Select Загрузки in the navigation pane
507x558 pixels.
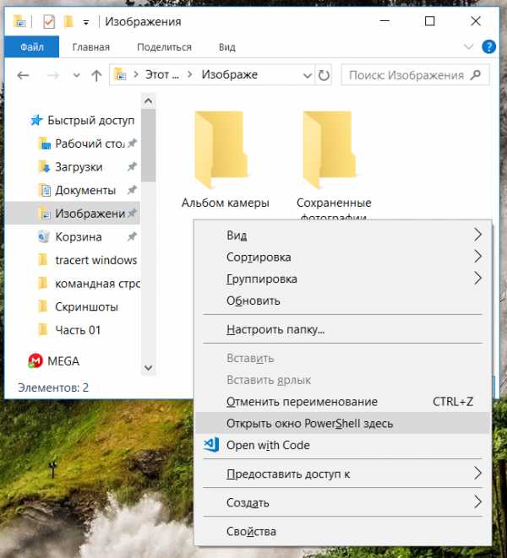coord(79,167)
